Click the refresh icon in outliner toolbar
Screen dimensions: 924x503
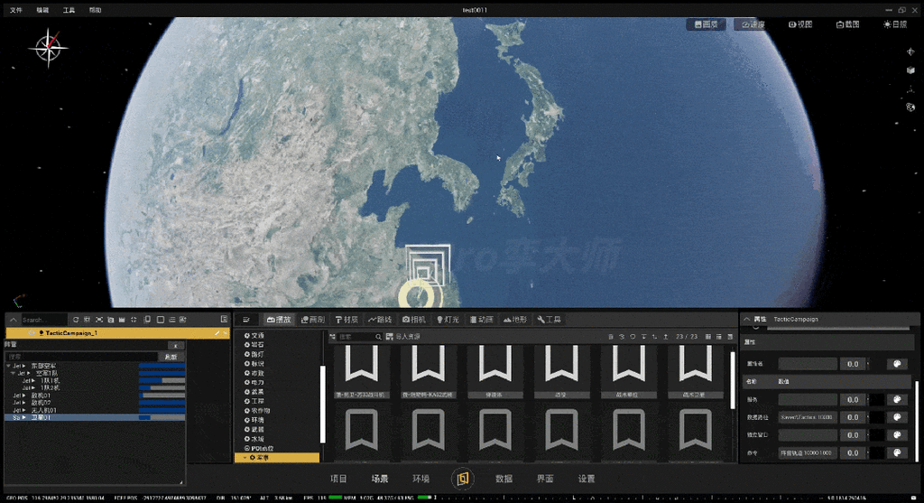point(76,320)
